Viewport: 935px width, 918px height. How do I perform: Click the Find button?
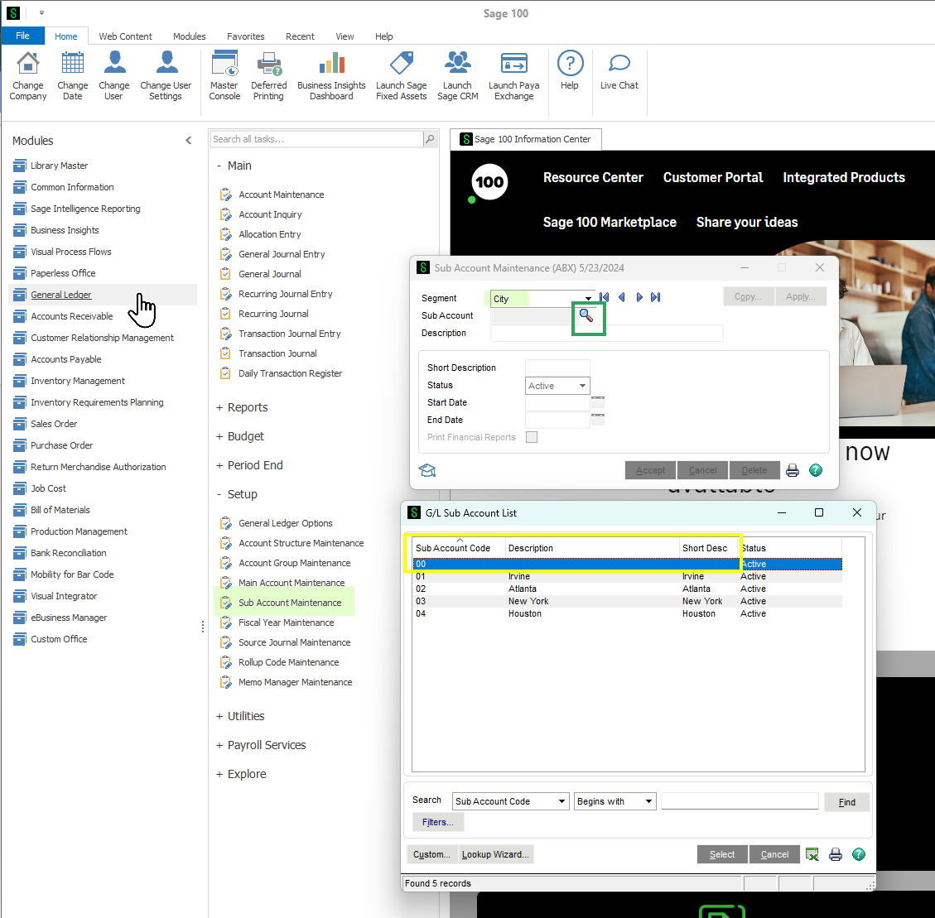(846, 802)
